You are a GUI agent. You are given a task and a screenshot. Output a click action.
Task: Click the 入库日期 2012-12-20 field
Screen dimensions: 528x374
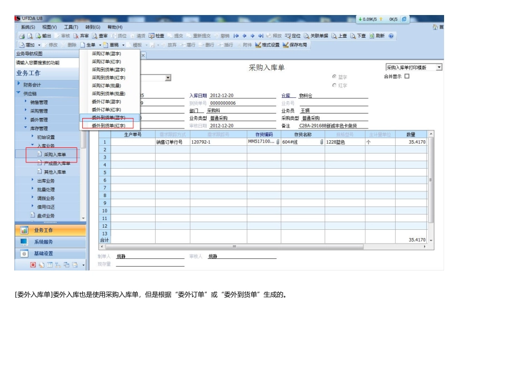pos(243,96)
